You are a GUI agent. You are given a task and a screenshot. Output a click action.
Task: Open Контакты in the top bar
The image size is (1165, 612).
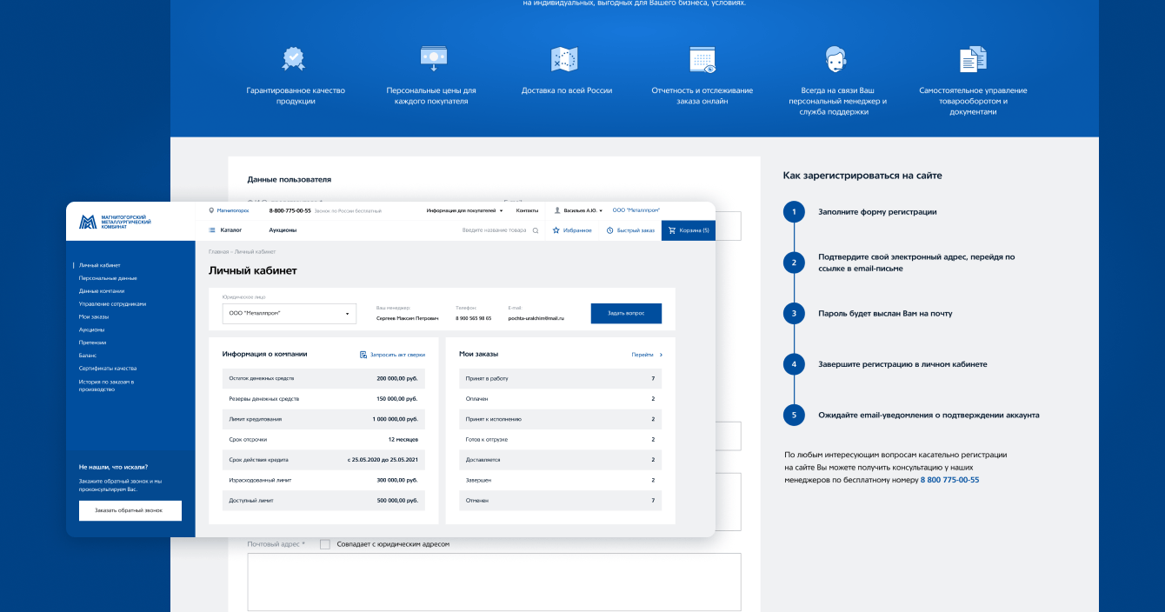(x=527, y=210)
